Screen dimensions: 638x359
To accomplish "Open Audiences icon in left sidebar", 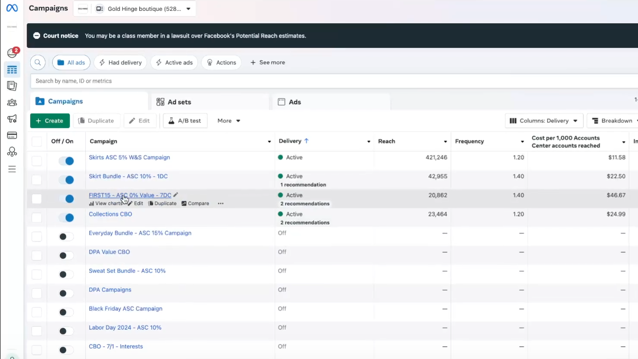I will (12, 103).
